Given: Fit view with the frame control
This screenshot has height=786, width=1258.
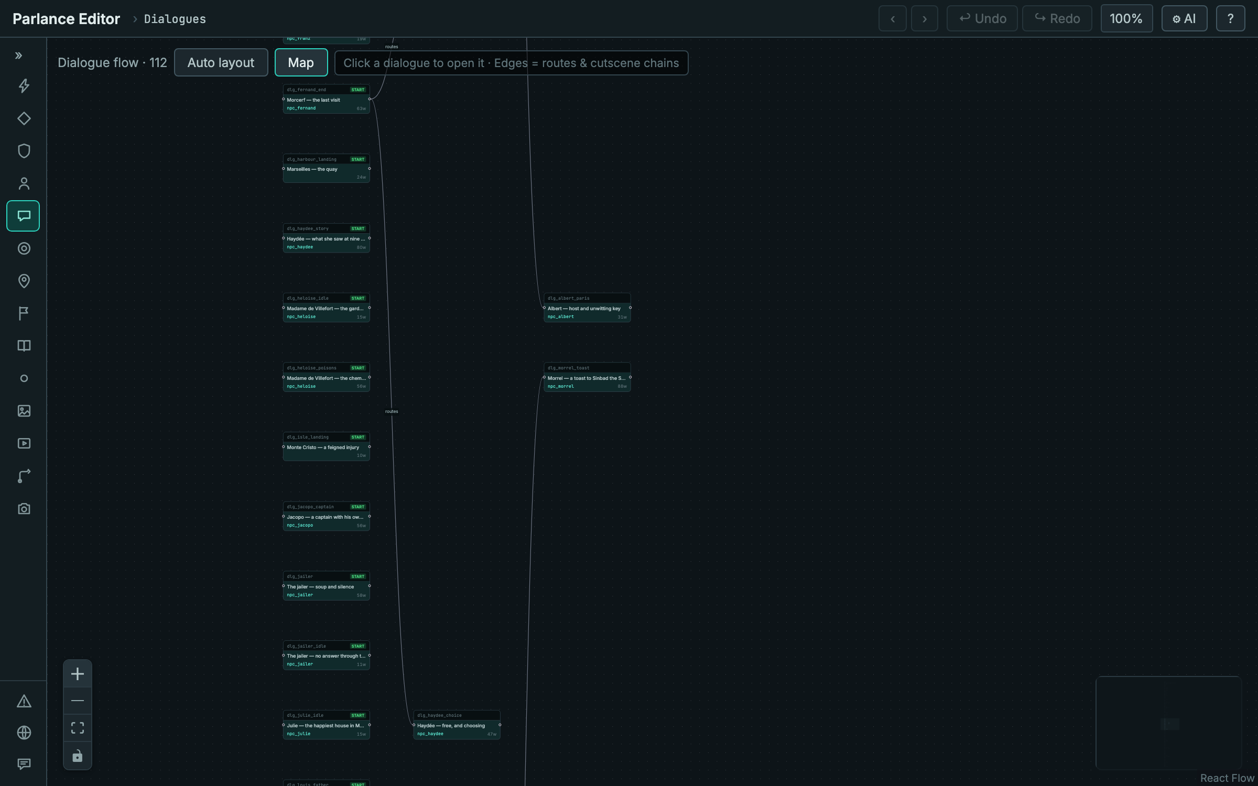Looking at the screenshot, I should 78,728.
